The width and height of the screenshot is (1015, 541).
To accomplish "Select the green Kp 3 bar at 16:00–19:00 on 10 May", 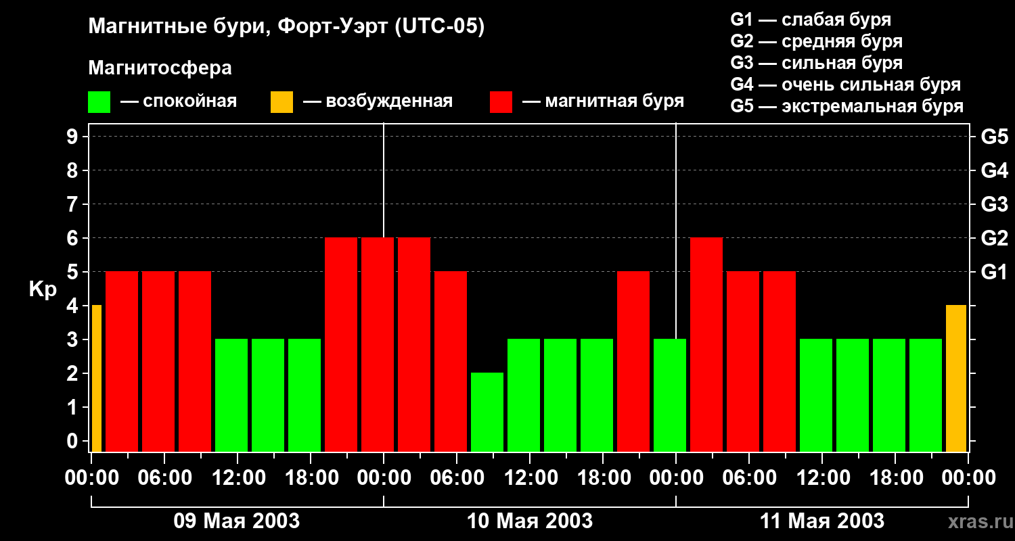I will pyautogui.click(x=597, y=396).
